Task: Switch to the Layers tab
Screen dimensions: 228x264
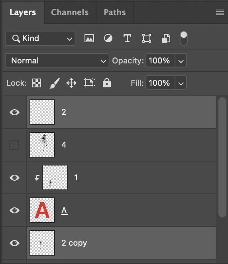Action: 23,12
